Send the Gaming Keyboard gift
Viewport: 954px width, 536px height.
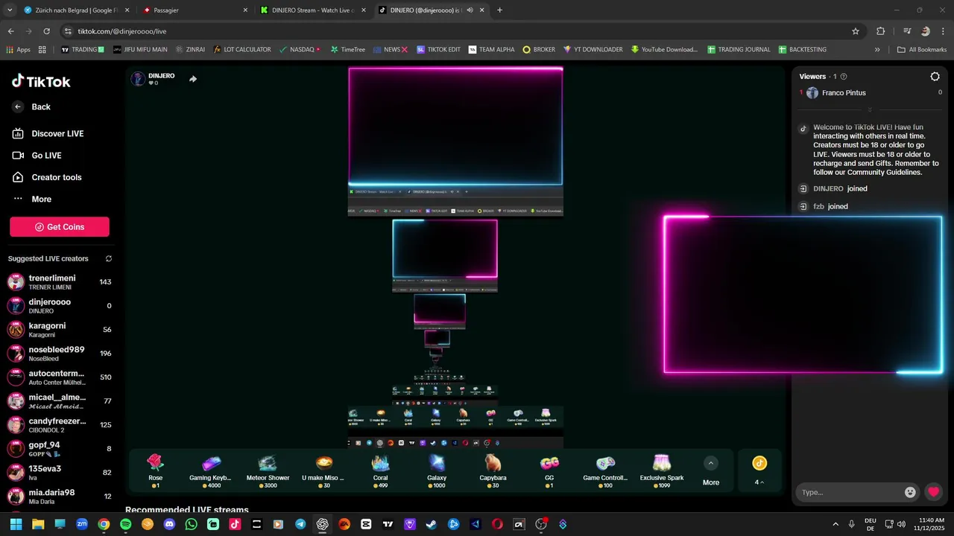211,470
